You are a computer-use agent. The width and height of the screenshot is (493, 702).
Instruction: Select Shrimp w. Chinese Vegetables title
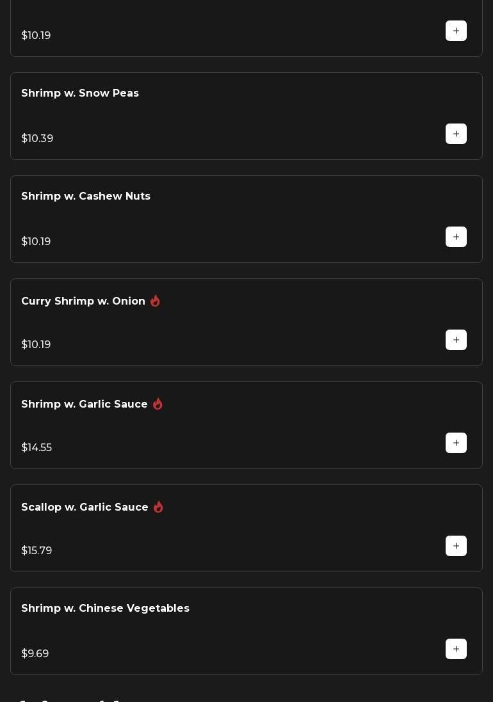tap(105, 609)
